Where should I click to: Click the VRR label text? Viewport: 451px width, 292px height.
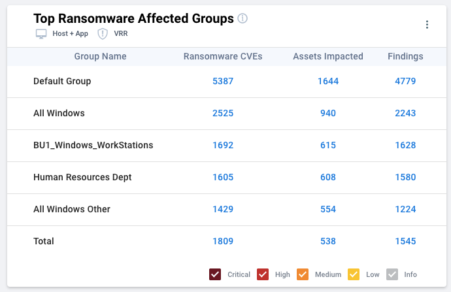[x=121, y=33]
